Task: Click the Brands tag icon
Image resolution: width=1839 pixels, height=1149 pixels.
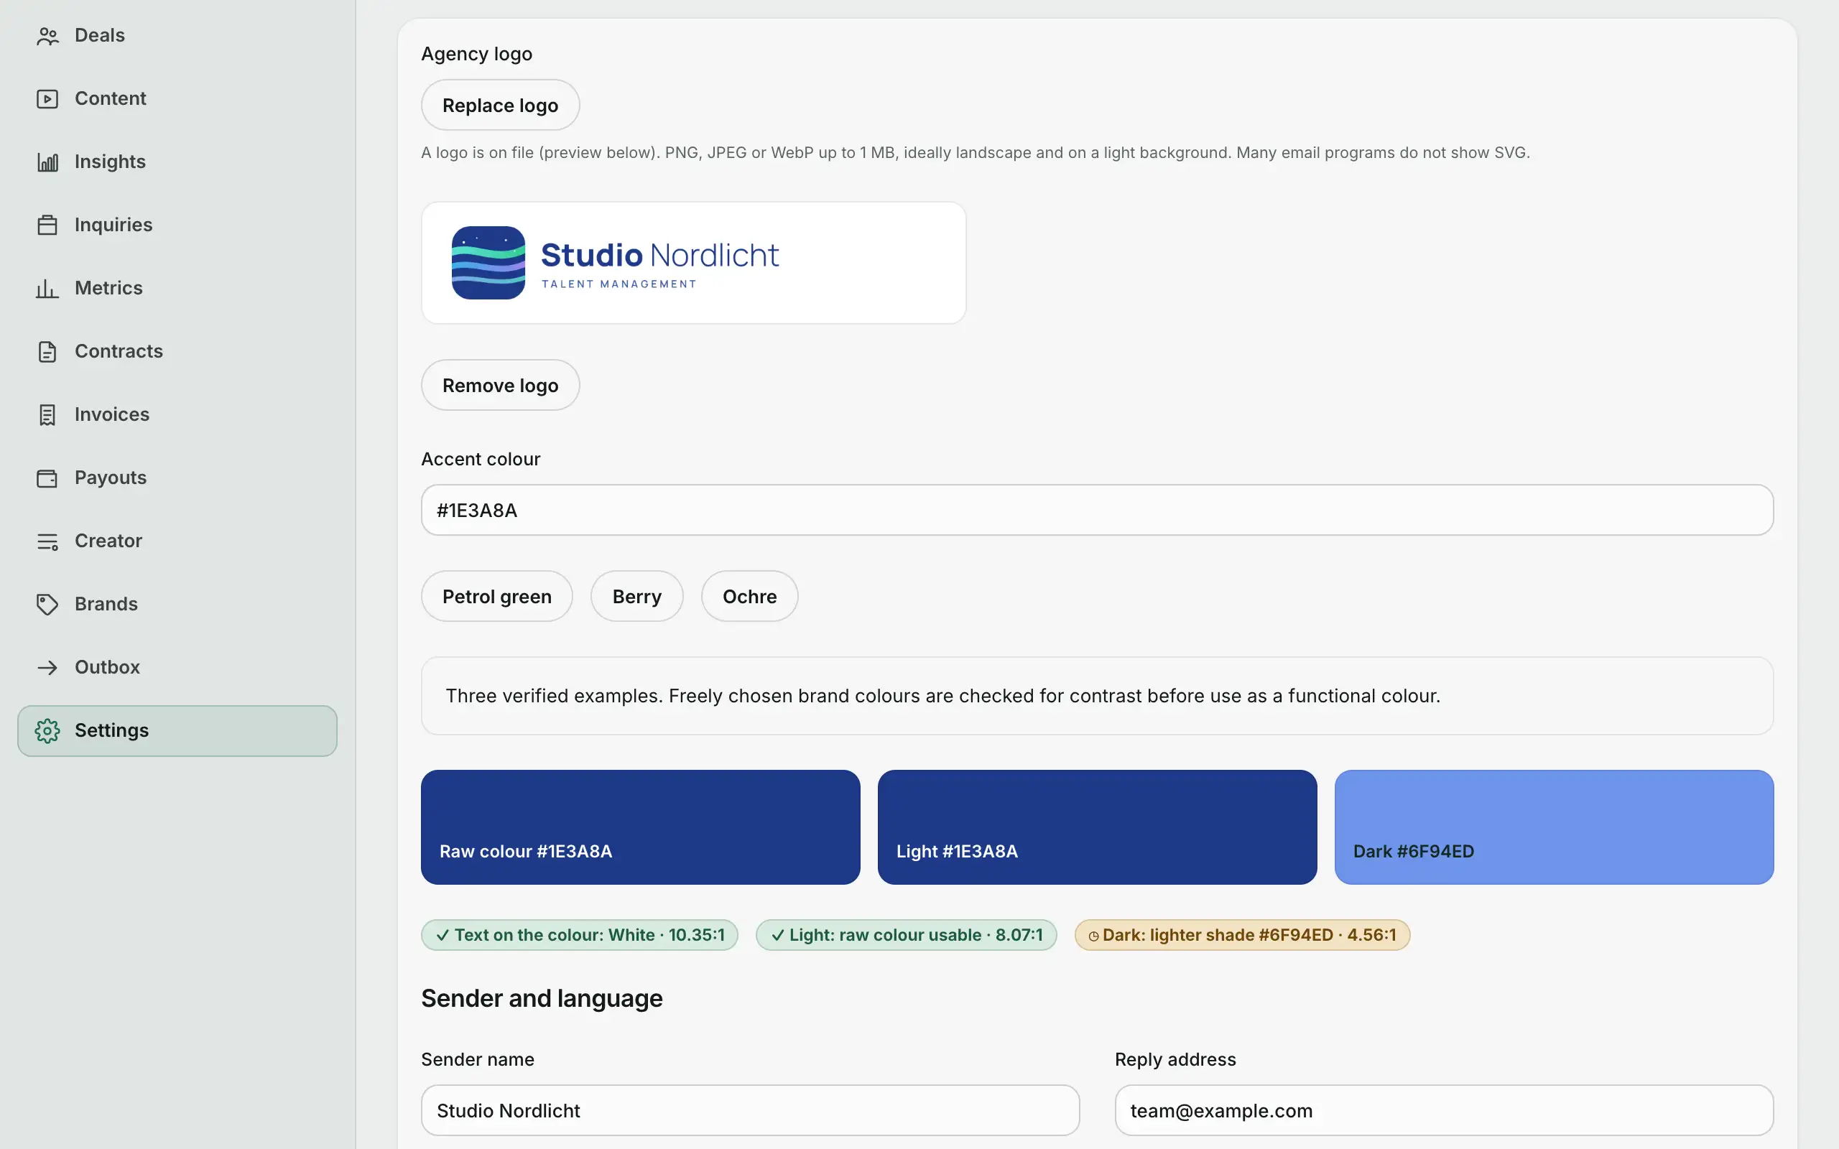Action: click(x=47, y=604)
